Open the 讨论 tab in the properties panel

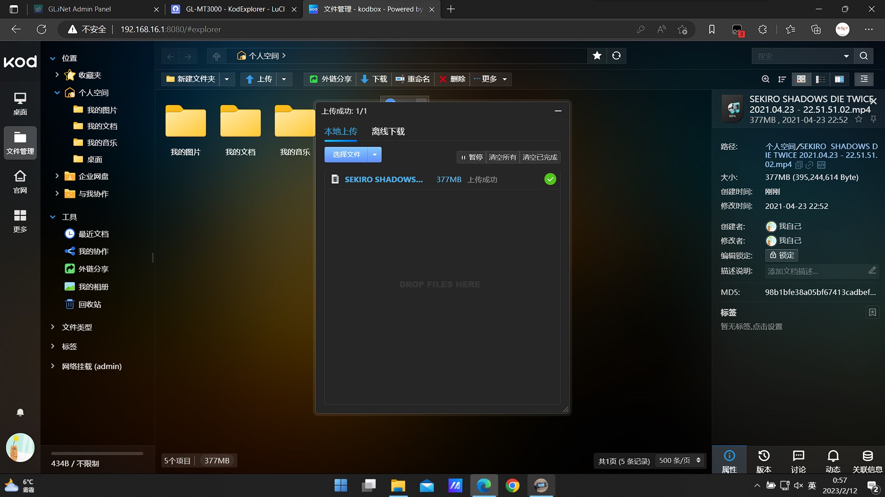[x=798, y=461]
